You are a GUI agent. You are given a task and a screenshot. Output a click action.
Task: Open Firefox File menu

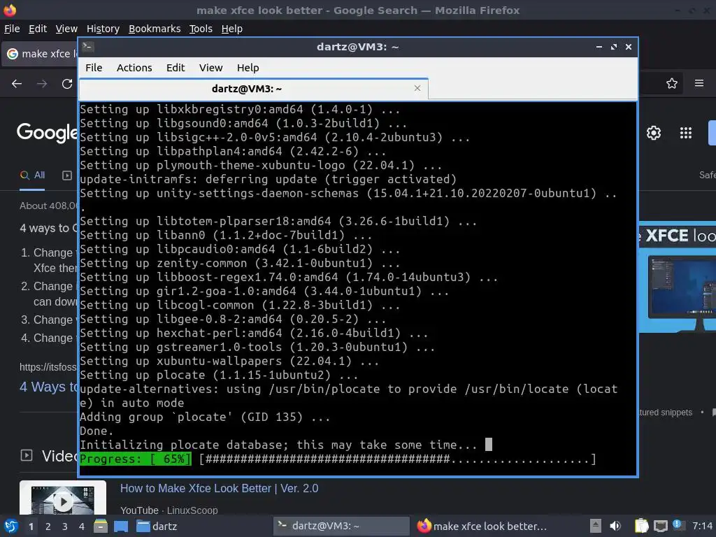coord(12,29)
